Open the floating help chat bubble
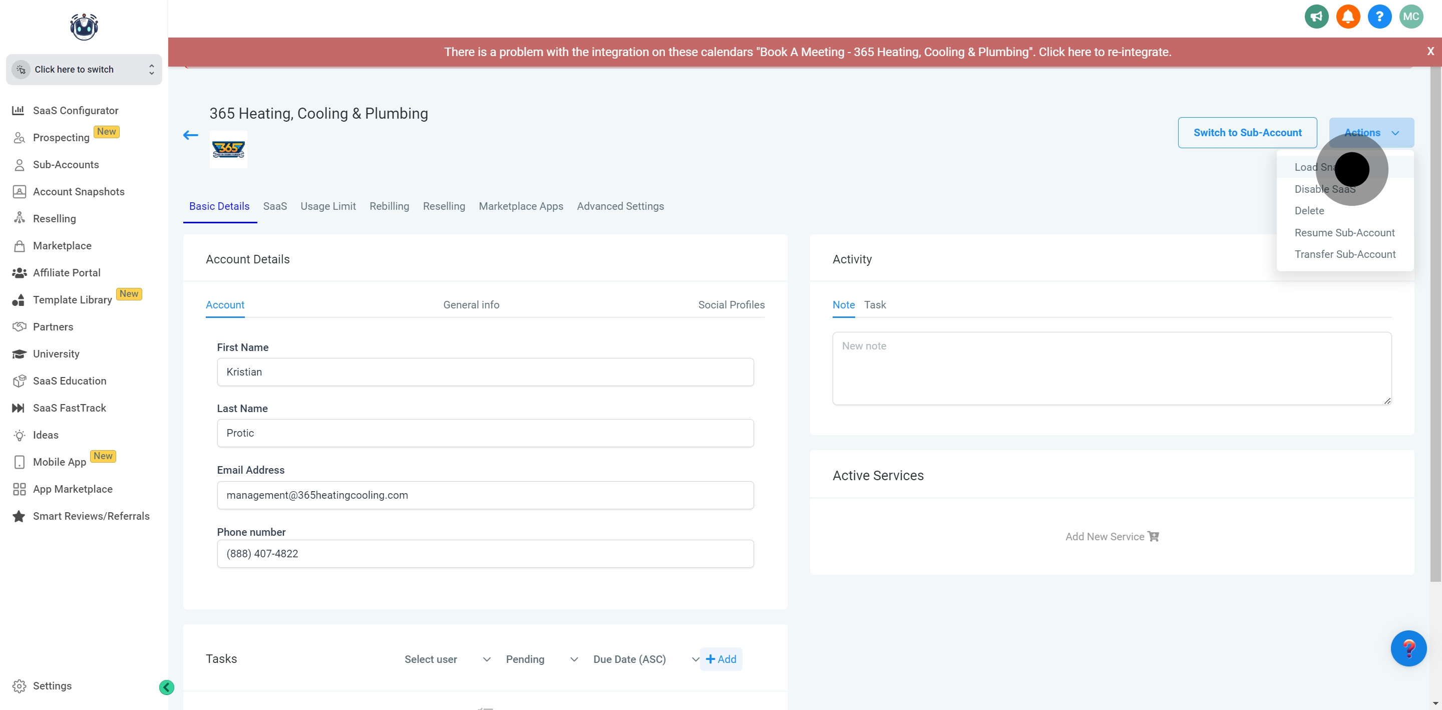Viewport: 1442px width, 710px height. [1408, 648]
